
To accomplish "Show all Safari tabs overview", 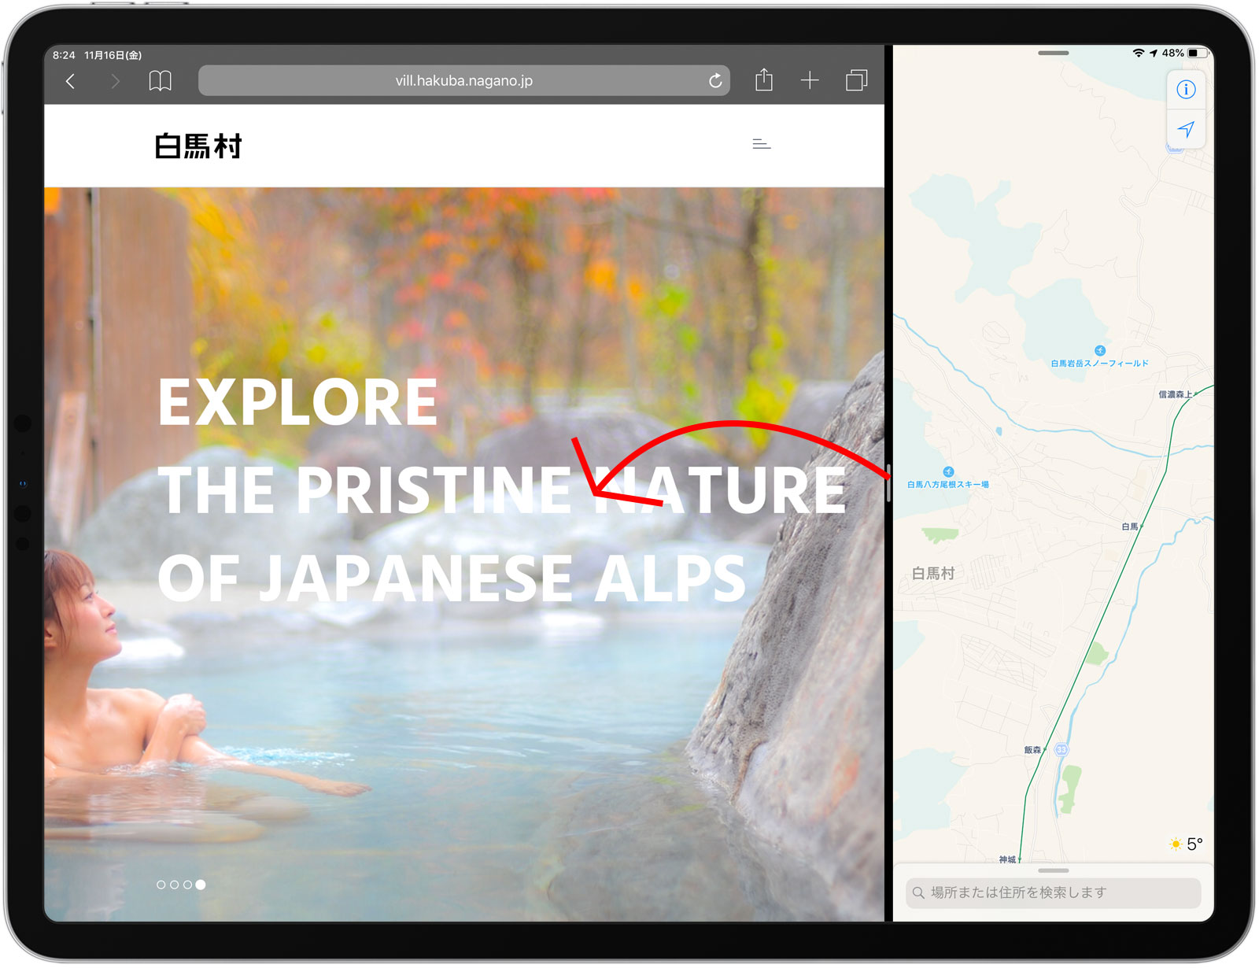I will coord(856,80).
